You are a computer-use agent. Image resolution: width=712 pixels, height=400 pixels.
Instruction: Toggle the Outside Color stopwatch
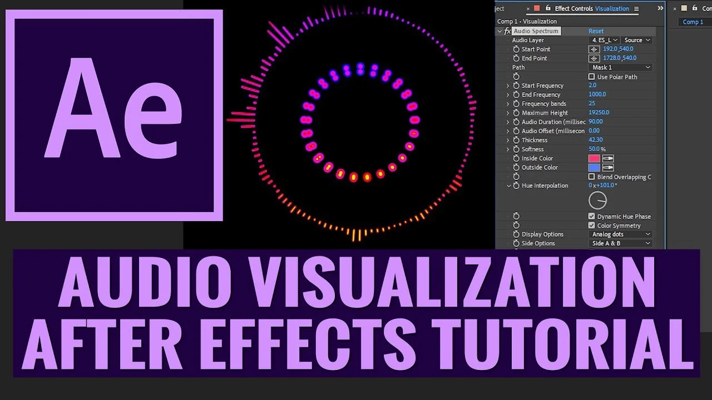point(516,167)
